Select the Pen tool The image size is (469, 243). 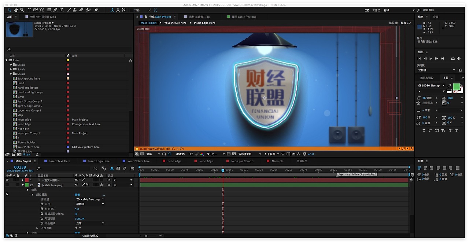tap(55, 10)
